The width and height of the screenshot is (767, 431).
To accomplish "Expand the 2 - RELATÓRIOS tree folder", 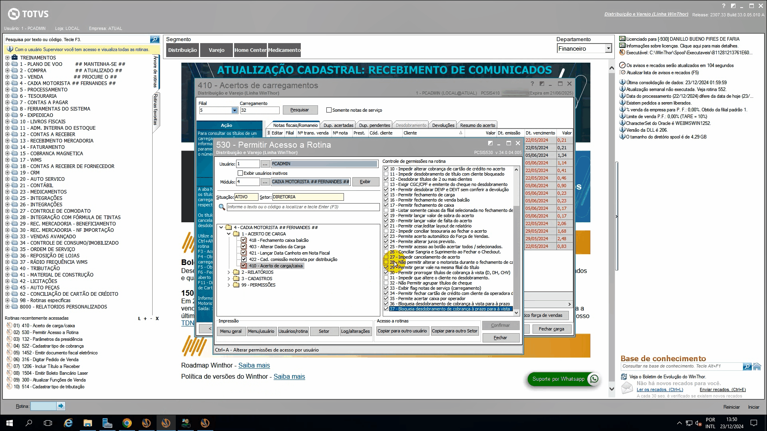I will tap(229, 272).
